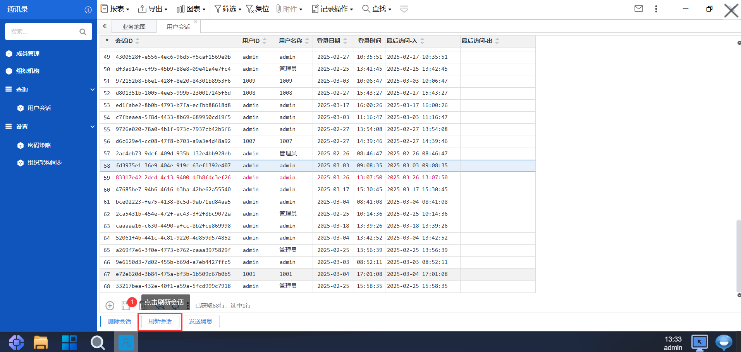Click the table vertical scrollbar
741x352 pixels.
pyautogui.click(x=738, y=255)
